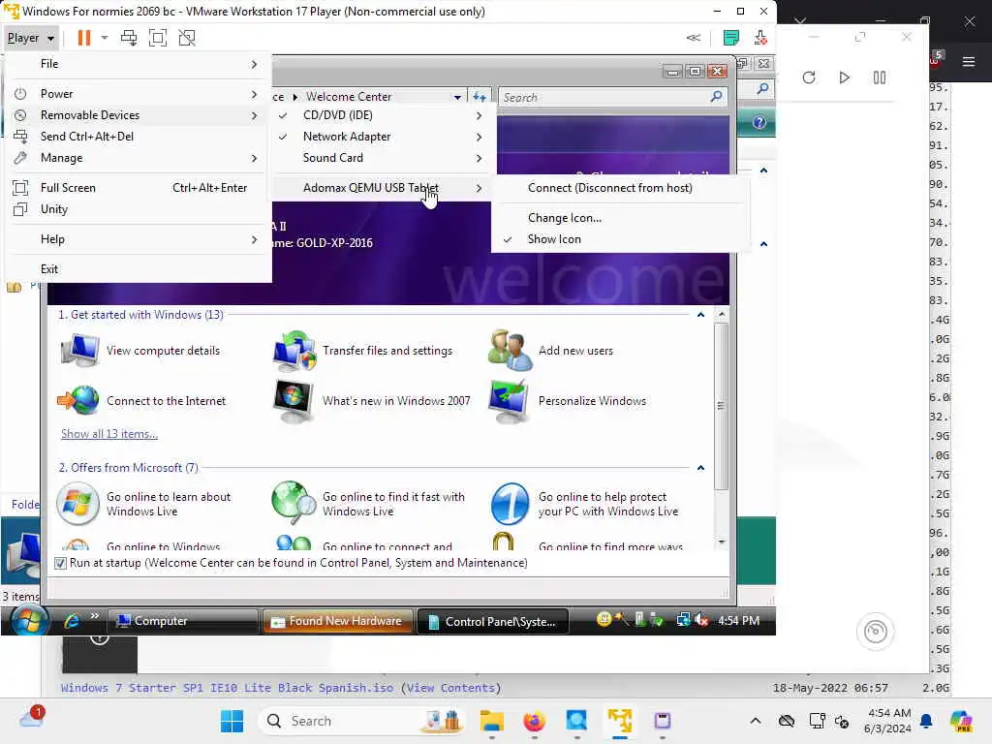Choose Unity from the Player menu
The width and height of the screenshot is (992, 744).
tap(139, 209)
